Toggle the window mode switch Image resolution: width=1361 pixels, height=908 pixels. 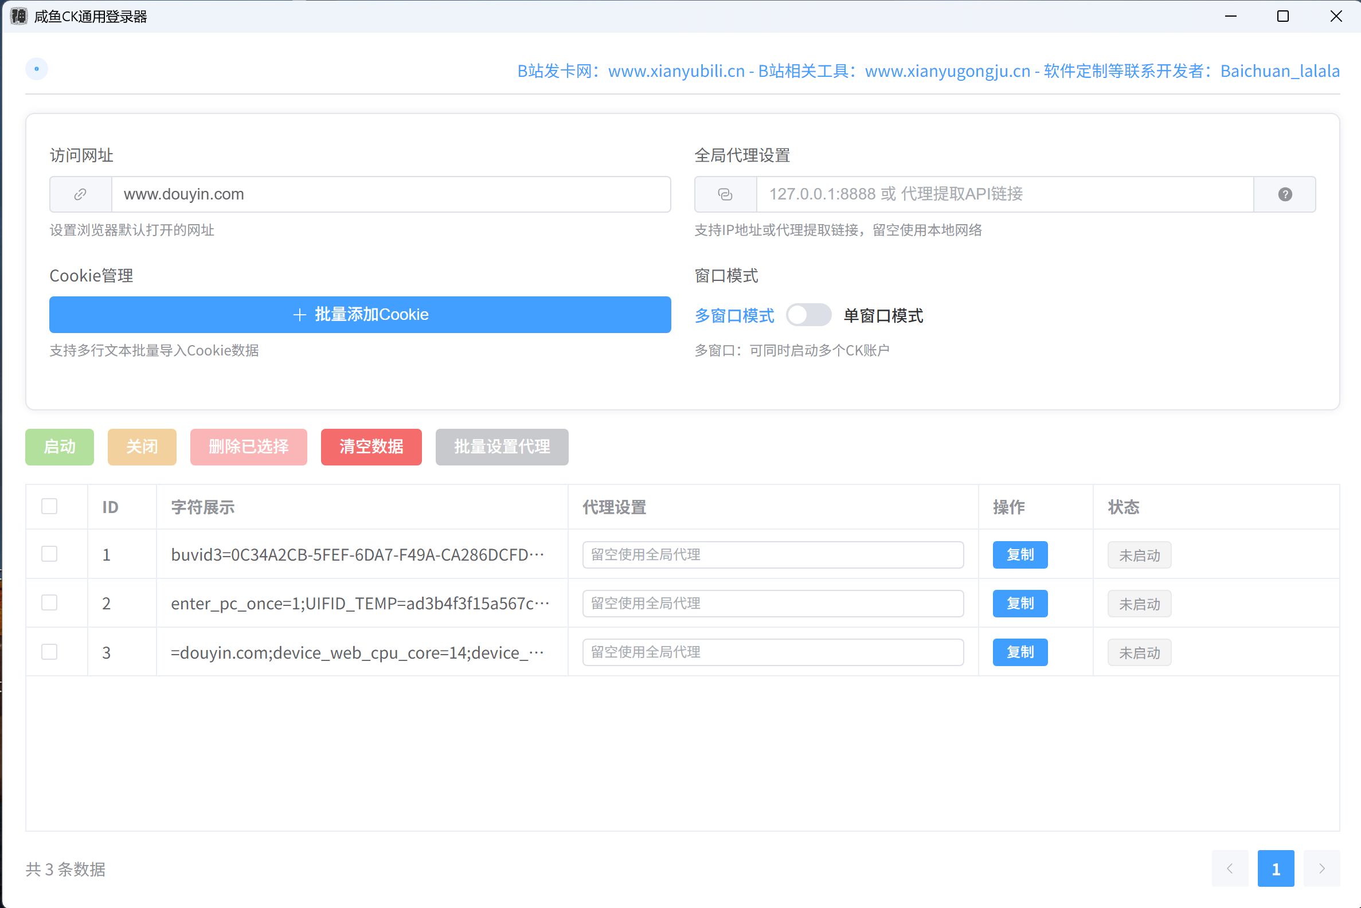coord(808,316)
